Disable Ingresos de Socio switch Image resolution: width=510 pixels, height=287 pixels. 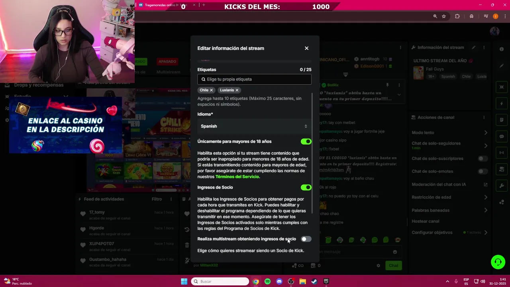click(306, 187)
